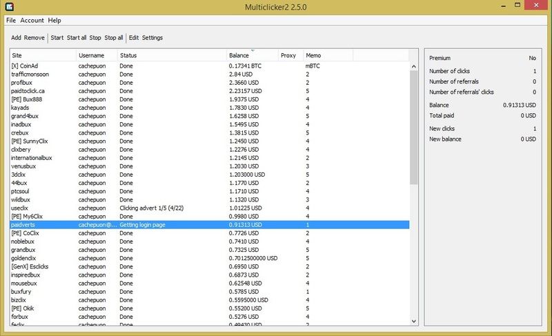The image size is (552, 336).
Task: Click 'Getting login page' status cell
Action: (142, 225)
